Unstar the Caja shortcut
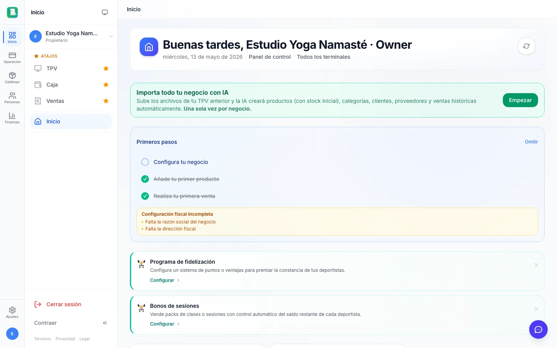Image resolution: width=557 pixels, height=348 pixels. [x=106, y=85]
